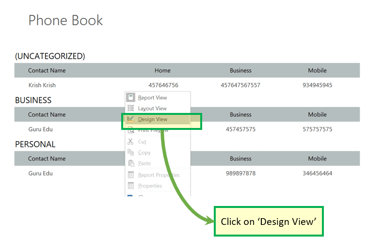This screenshot has height=238, width=383.
Task: Choose Copy from the context menu
Action: pyautogui.click(x=144, y=153)
